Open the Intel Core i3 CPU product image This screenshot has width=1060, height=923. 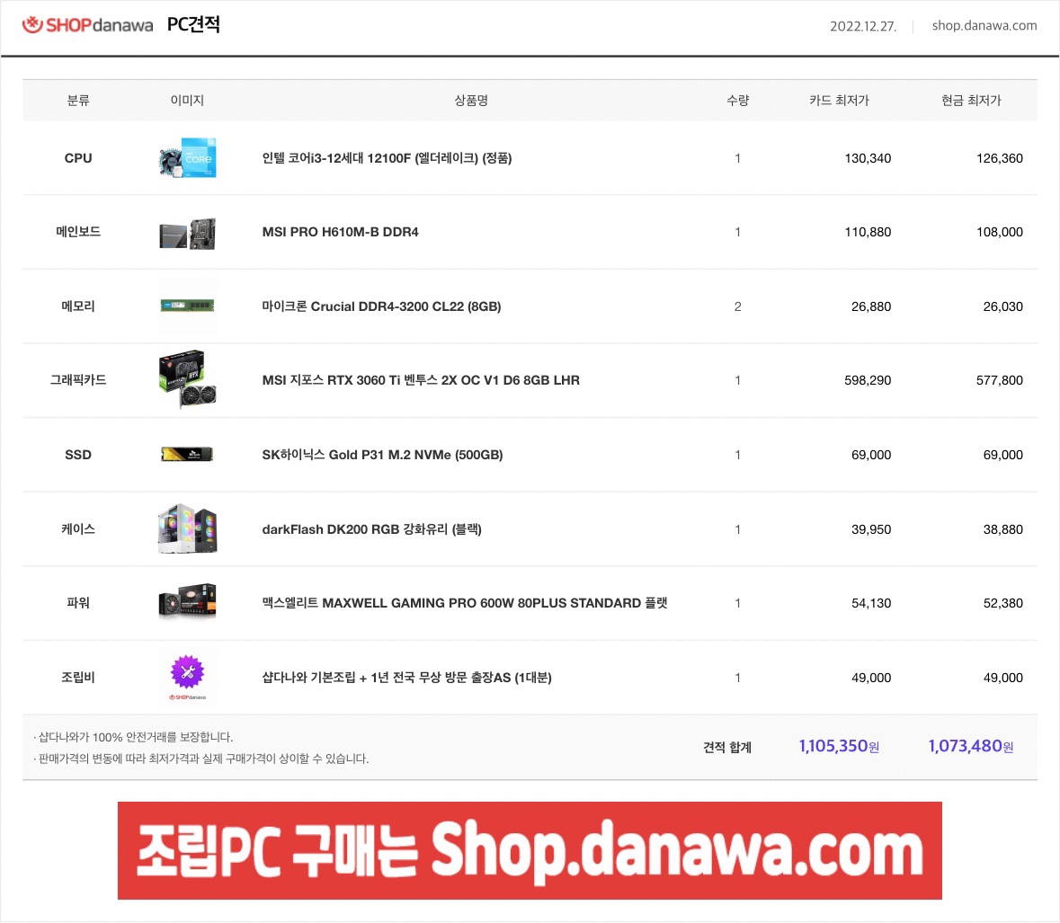coord(187,158)
